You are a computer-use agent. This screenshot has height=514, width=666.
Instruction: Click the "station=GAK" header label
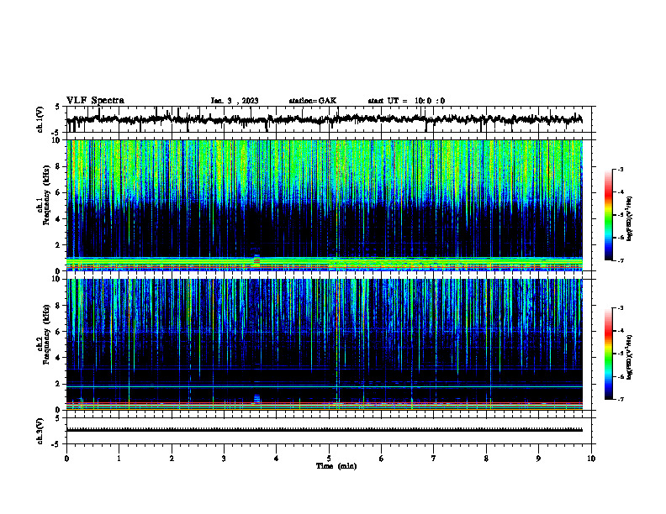click(x=313, y=101)
